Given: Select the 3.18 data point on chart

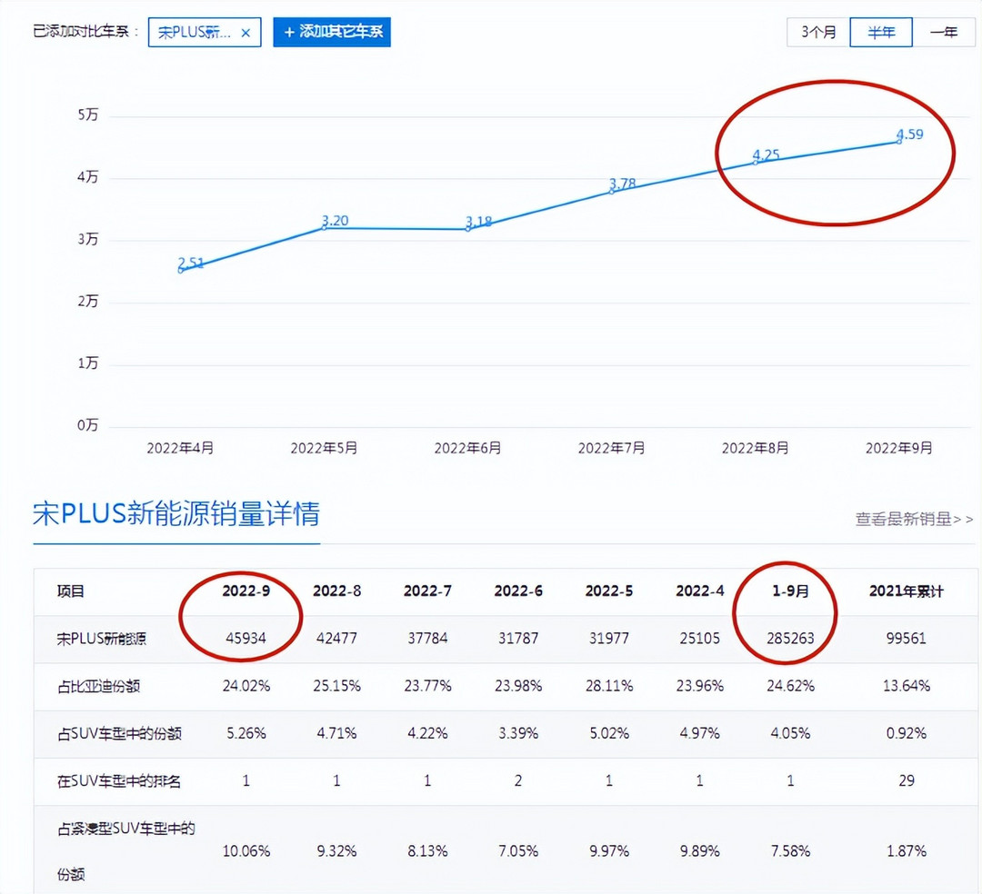Looking at the screenshot, I should tap(468, 229).
